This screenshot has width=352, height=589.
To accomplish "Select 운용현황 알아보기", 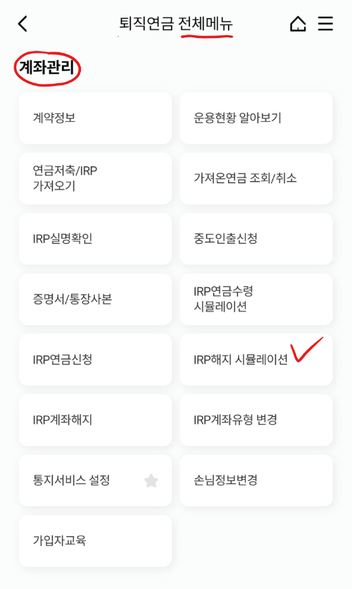I will tap(256, 118).
